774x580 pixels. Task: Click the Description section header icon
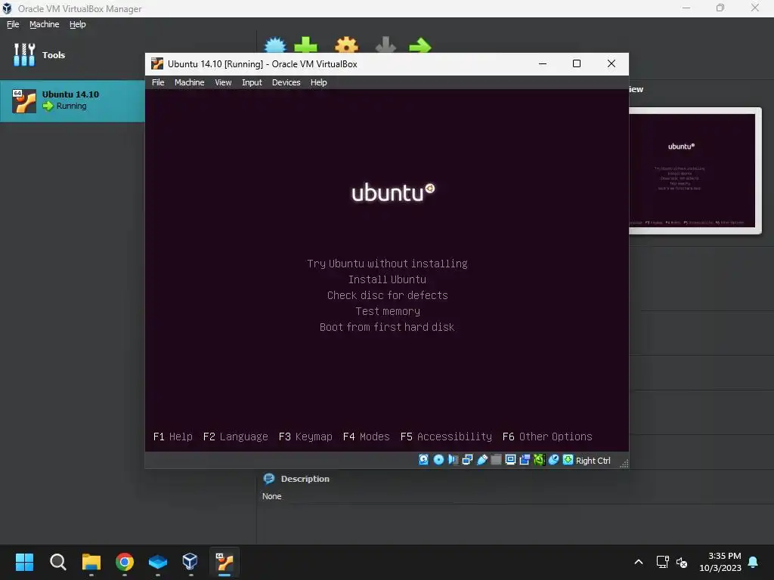269,478
